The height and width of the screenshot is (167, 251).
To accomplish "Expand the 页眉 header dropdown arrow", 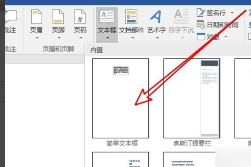I will click(37, 38).
